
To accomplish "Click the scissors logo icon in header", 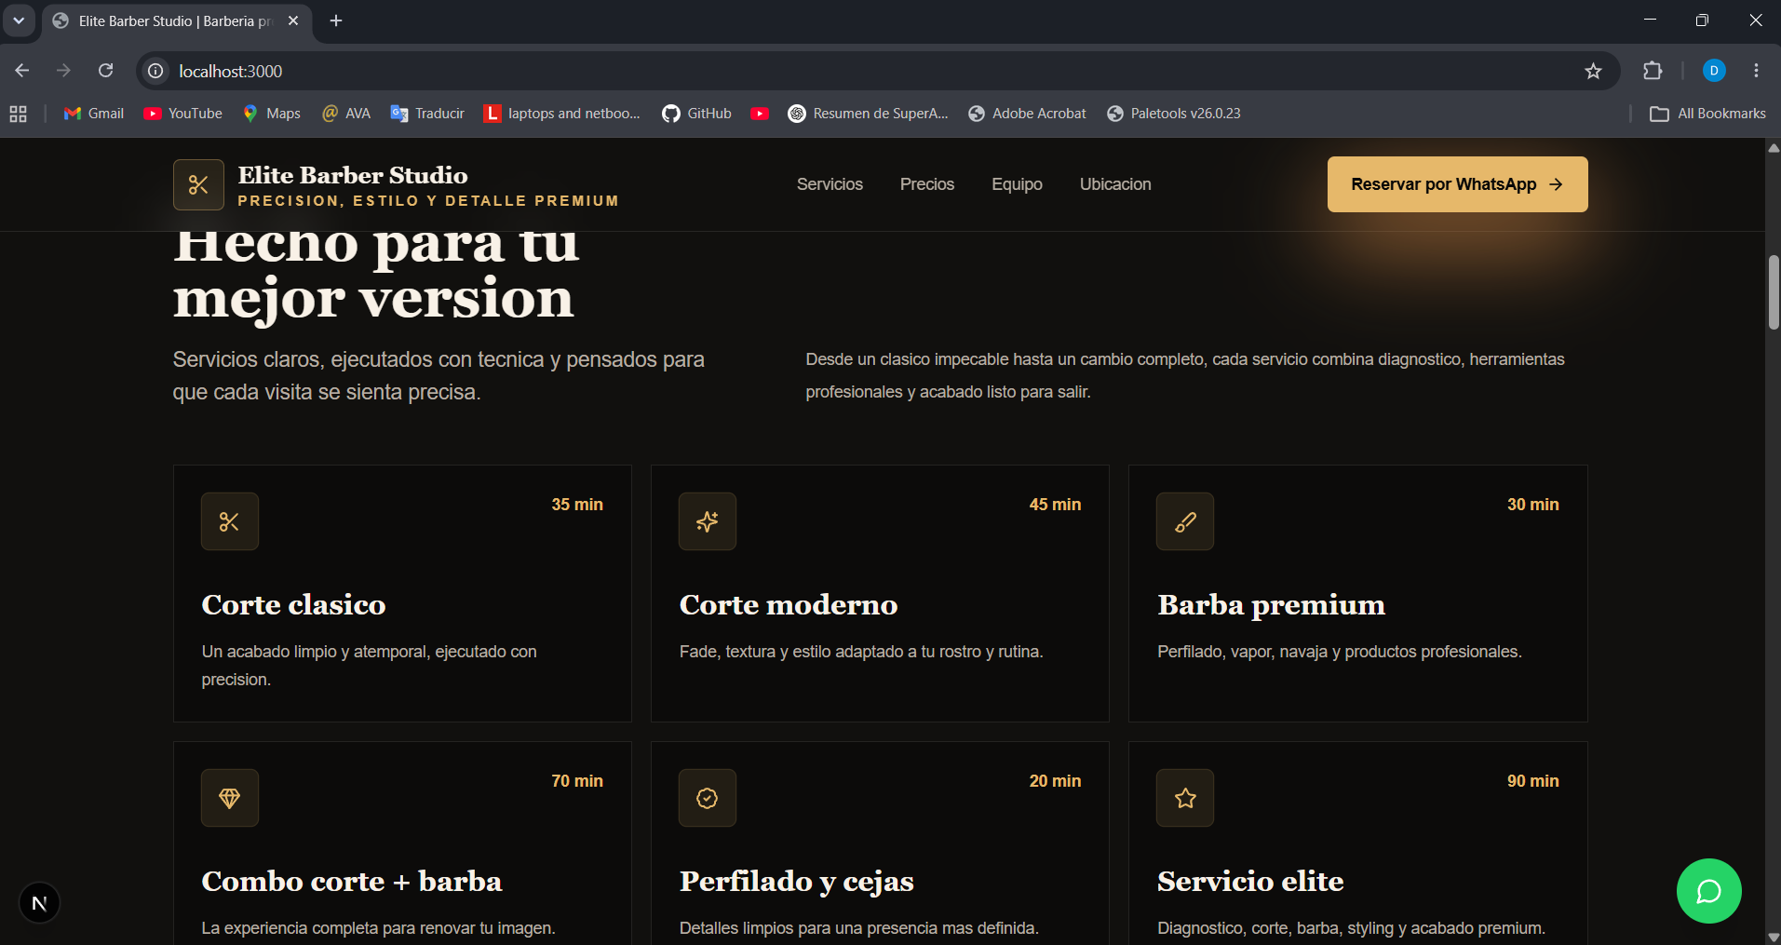I will pyautogui.click(x=198, y=184).
